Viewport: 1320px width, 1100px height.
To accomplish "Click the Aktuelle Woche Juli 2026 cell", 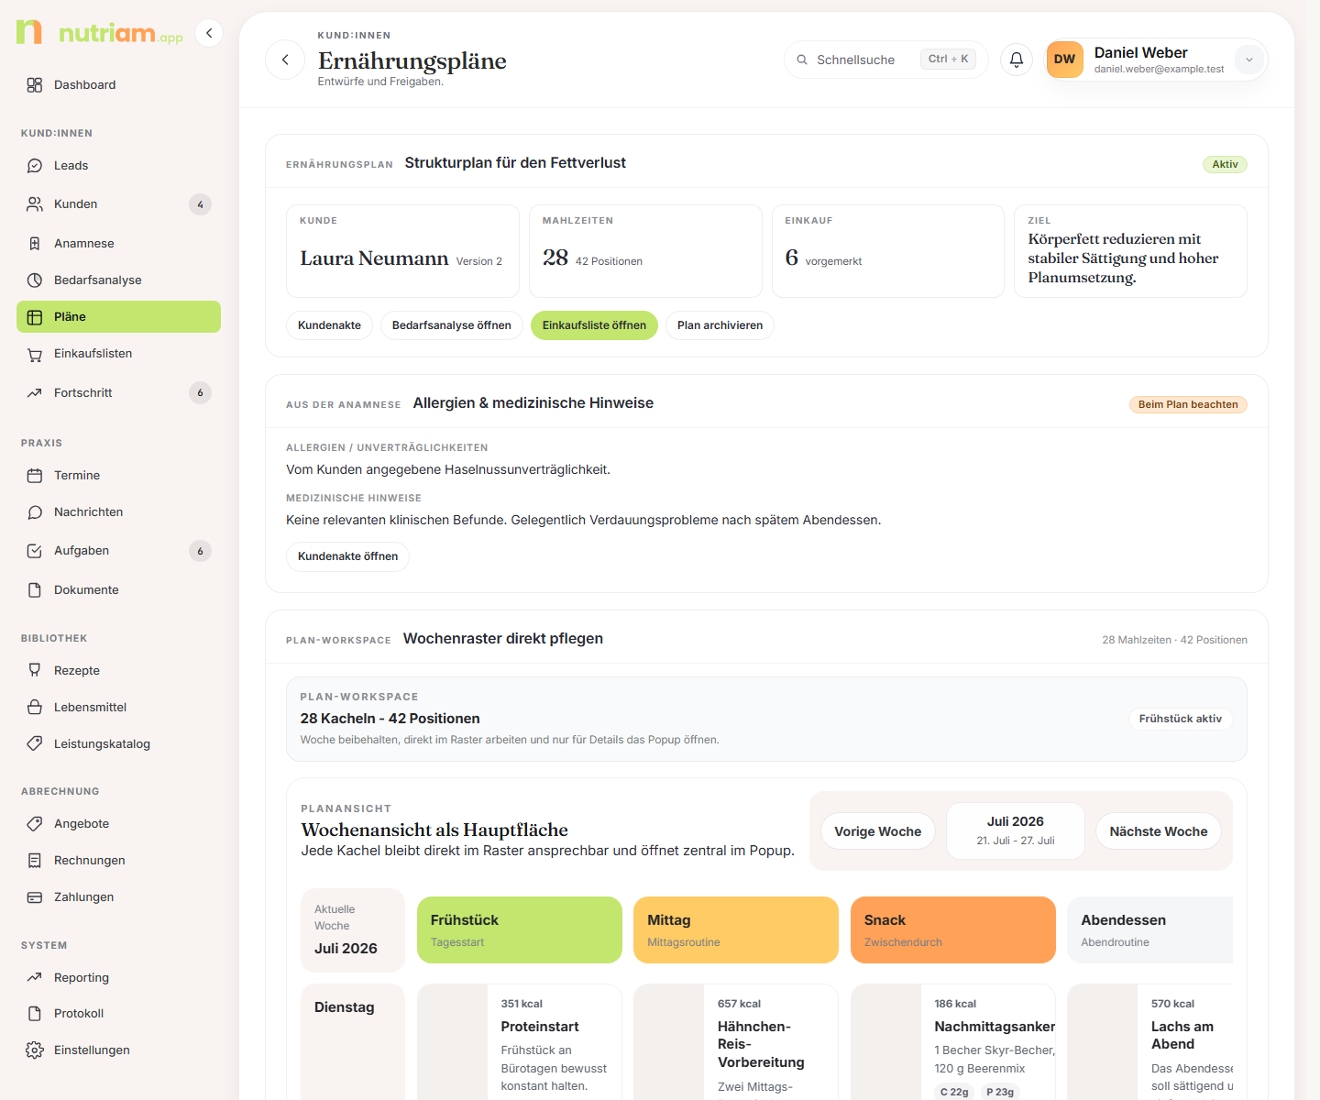I will coord(353,930).
